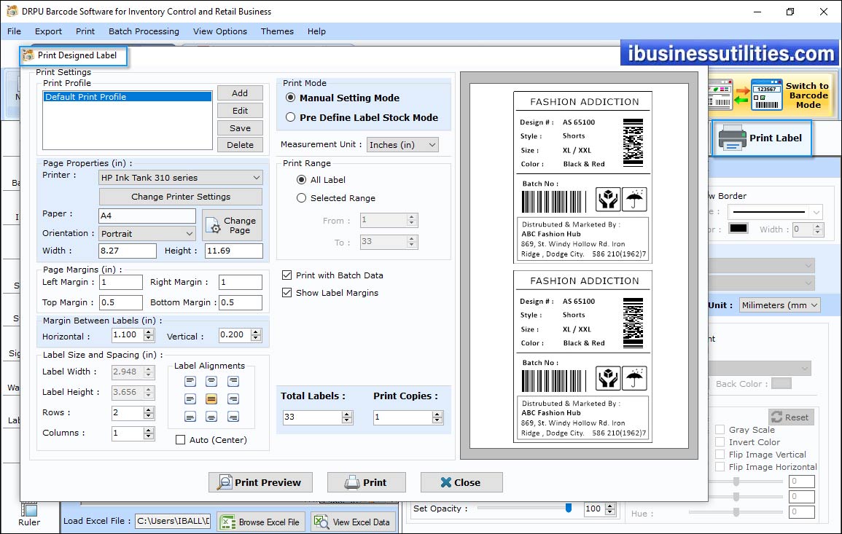Click the Back Color swatch
842x534 pixels.
tap(781, 384)
